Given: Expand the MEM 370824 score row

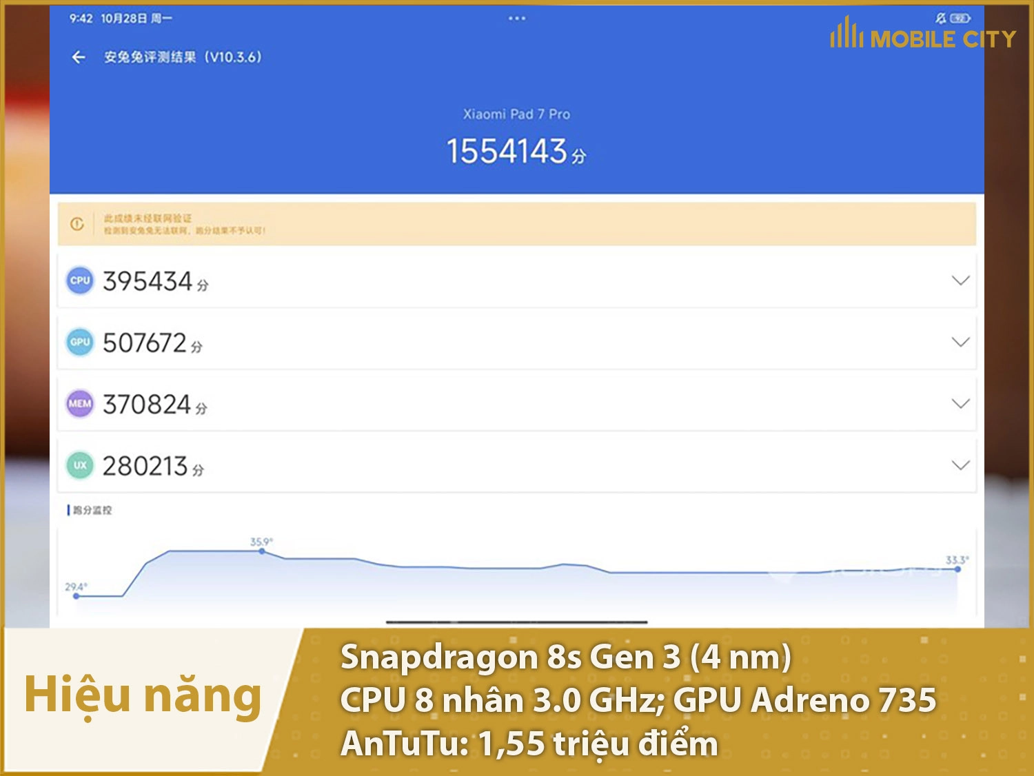Looking at the screenshot, I should click(x=517, y=404).
